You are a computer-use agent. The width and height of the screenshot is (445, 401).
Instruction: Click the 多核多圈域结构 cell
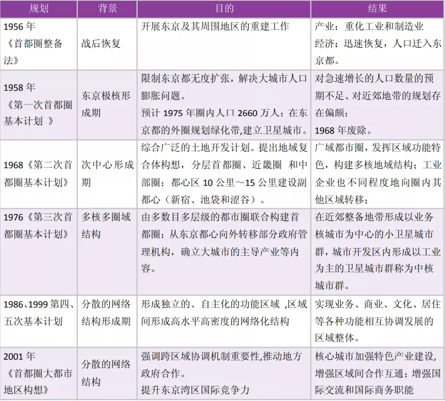(x=107, y=252)
